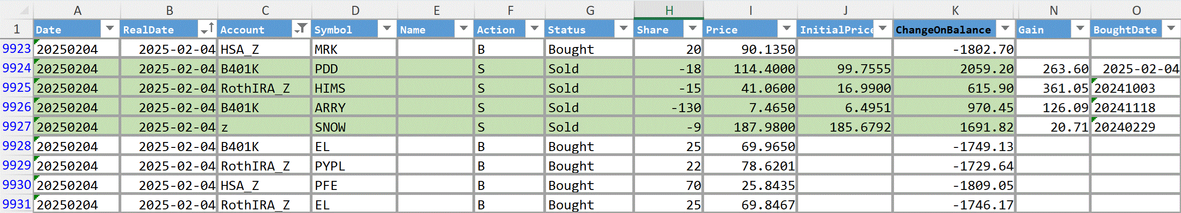1181x213 pixels.
Task: Select the entire column H header
Action: 669,10
